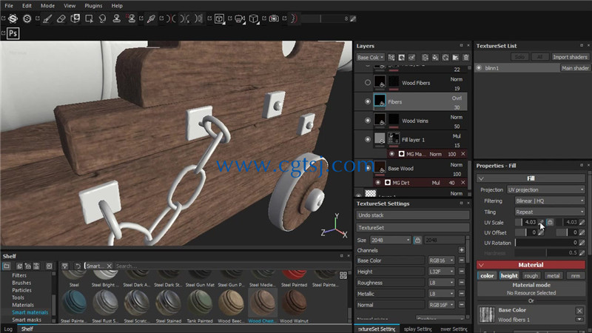592x333 pixels.
Task: Open the Plugins menu
Action: [x=93, y=6]
